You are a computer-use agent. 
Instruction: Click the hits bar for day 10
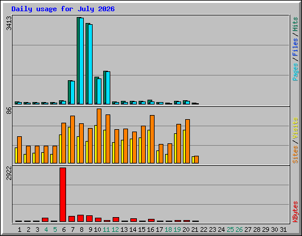coord(96,90)
